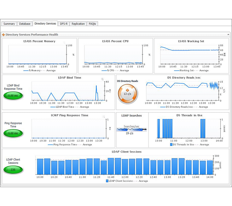Click the LDAP Client Sessions legend color swatch
232x206 pixels.
coord(107,181)
